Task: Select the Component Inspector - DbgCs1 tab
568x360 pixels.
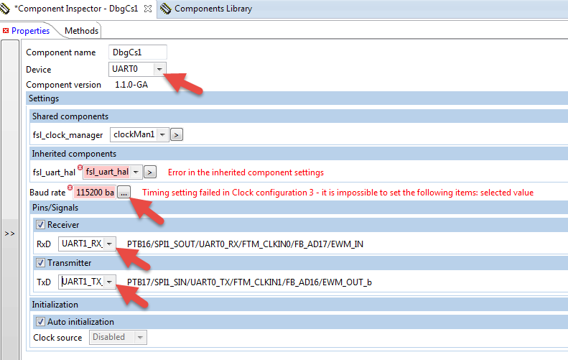Action: [x=78, y=9]
